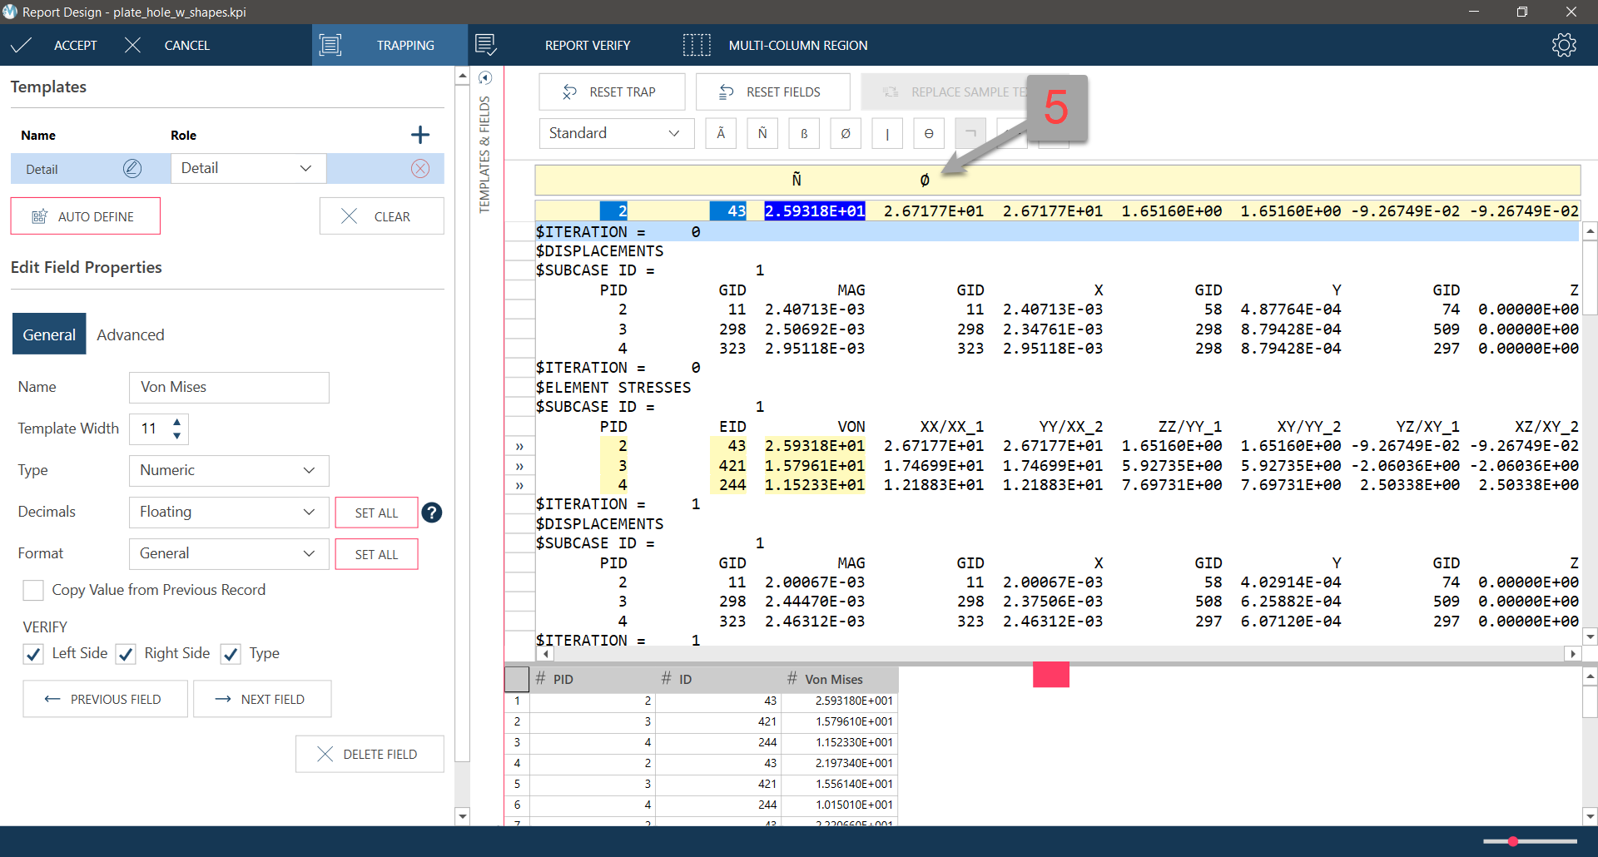Open the Report Verify tab
1598x857 pixels.
point(587,45)
